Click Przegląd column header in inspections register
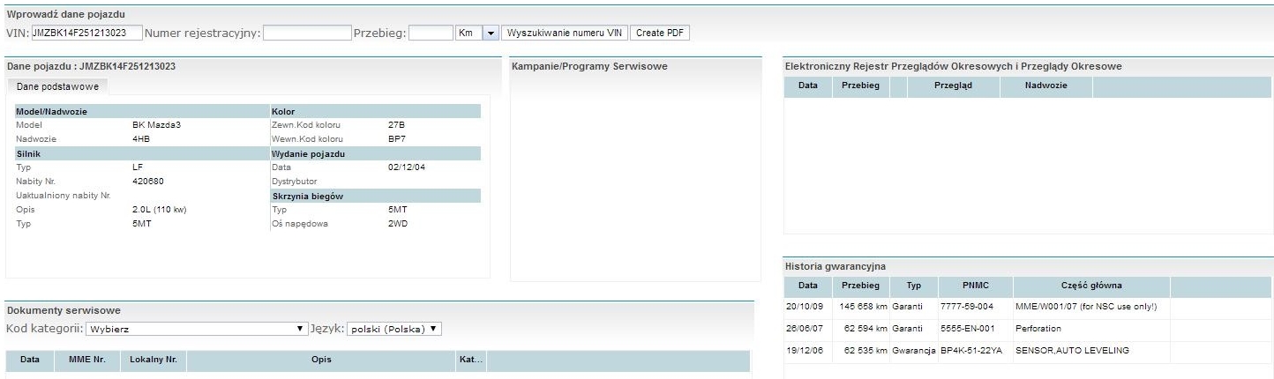The width and height of the screenshot is (1274, 379). click(953, 86)
